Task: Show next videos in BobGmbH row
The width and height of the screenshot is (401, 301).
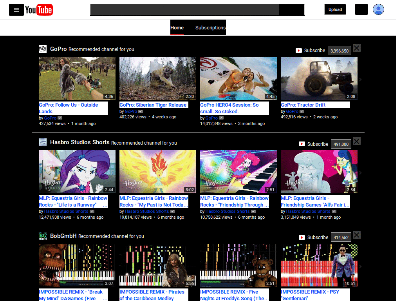Action: pos(360,267)
